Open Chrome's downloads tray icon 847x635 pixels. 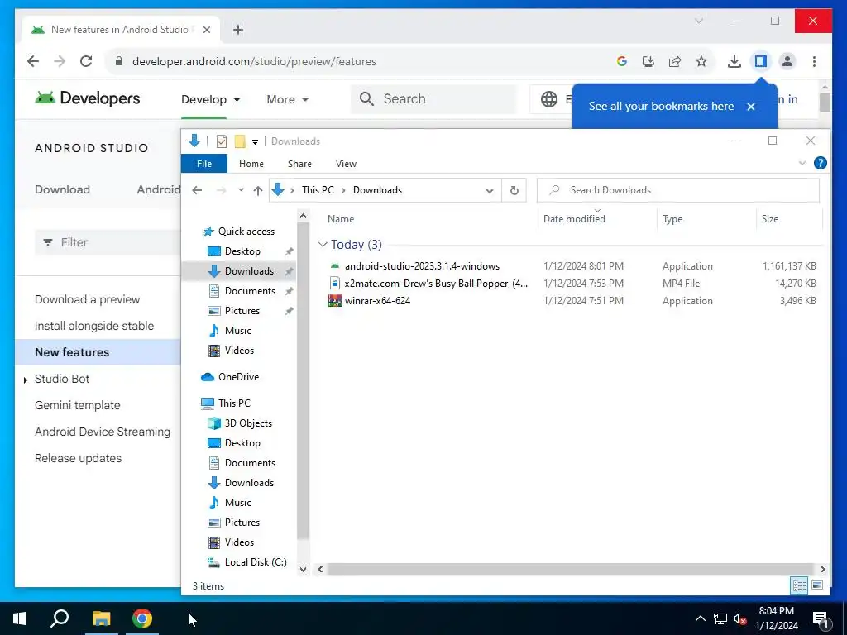point(735,61)
